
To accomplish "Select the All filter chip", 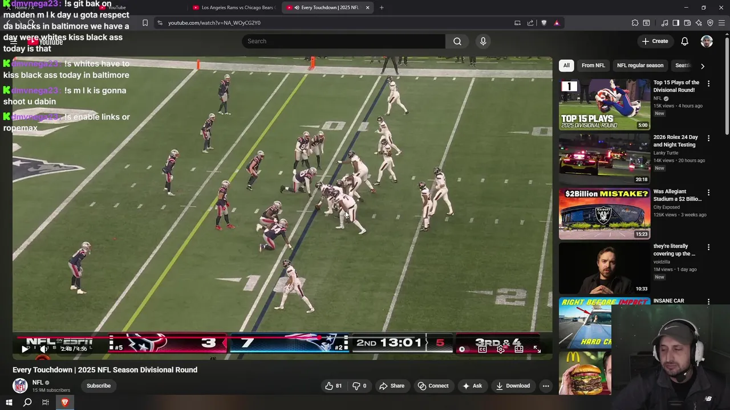I will coord(566,65).
